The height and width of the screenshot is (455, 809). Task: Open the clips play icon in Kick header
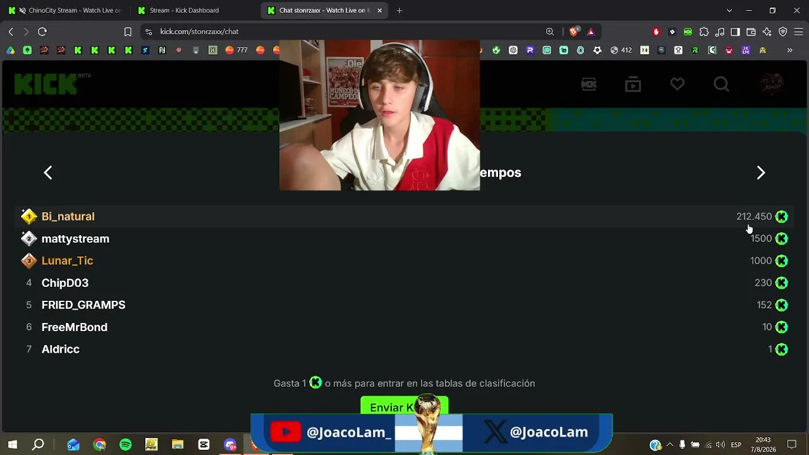click(633, 84)
